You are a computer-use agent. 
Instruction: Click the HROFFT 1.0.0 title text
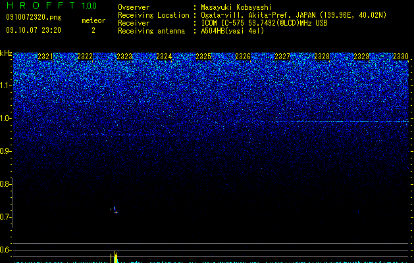tap(51, 5)
